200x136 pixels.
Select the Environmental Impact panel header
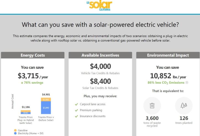click(168, 55)
